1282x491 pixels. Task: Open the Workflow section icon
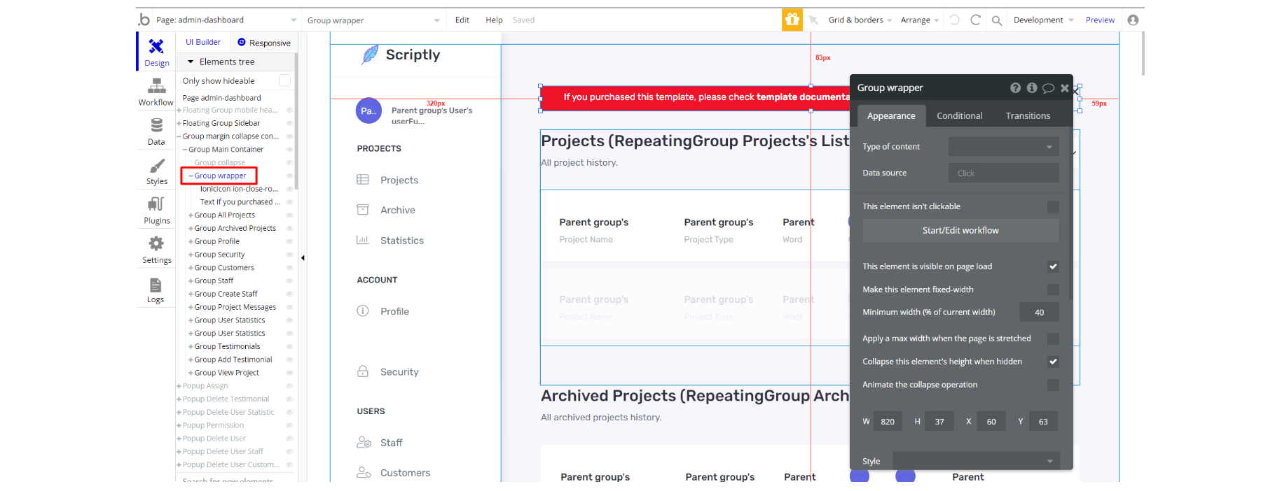click(156, 86)
